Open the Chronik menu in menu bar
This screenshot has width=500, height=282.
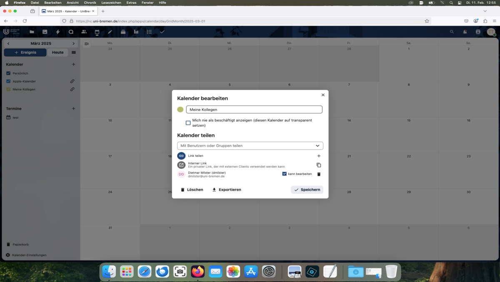point(90,3)
